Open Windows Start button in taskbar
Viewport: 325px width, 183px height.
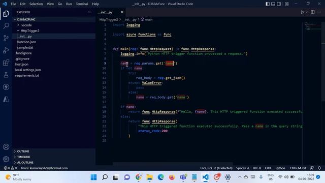point(93,177)
